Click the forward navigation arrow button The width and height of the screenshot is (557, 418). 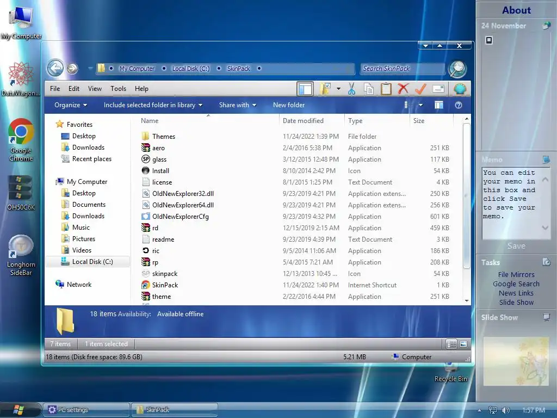(x=72, y=68)
